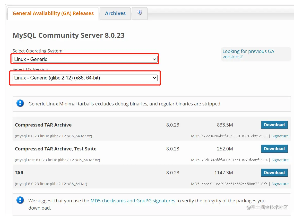
Task: Download the Compressed TAR Archive 833.5M
Action: pyautogui.click(x=274, y=125)
